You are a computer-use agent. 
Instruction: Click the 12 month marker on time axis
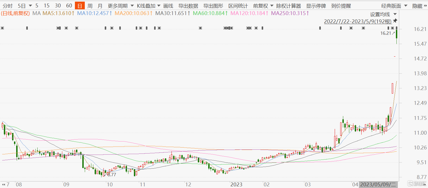point(188,184)
